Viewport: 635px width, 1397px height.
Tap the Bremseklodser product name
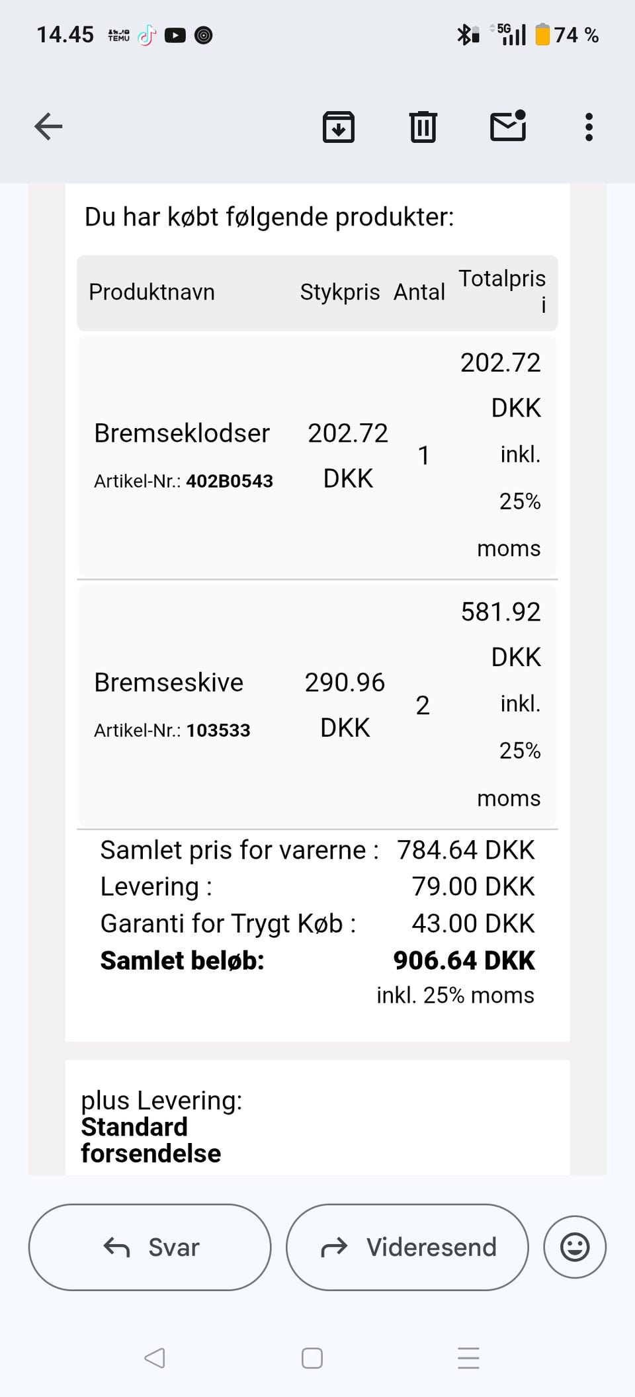point(182,433)
